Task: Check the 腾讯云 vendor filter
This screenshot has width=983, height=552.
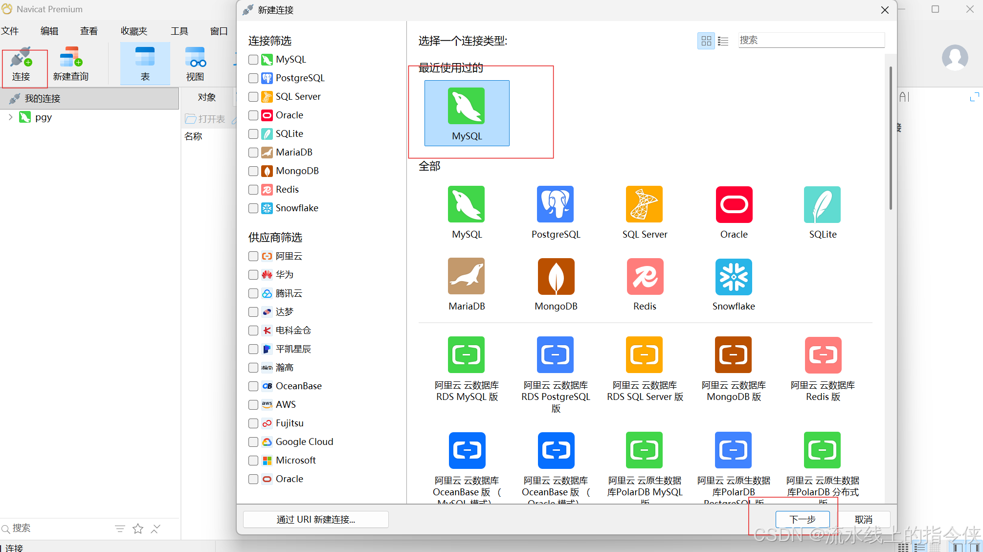Action: pos(253,293)
